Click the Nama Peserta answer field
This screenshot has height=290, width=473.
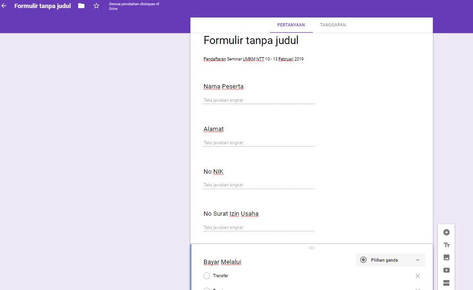coord(258,100)
